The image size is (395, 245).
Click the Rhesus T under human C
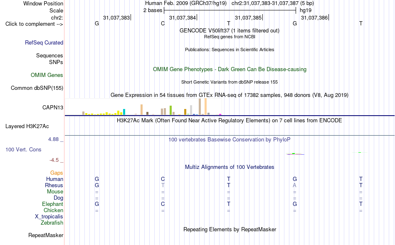pos(163,185)
